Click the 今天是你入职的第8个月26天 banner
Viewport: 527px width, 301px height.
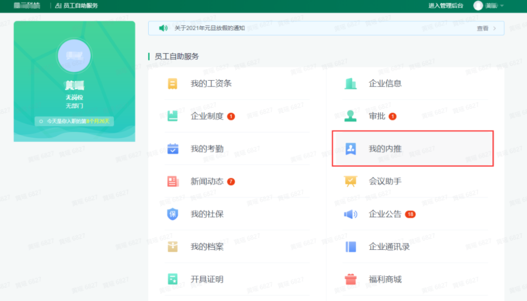(74, 121)
